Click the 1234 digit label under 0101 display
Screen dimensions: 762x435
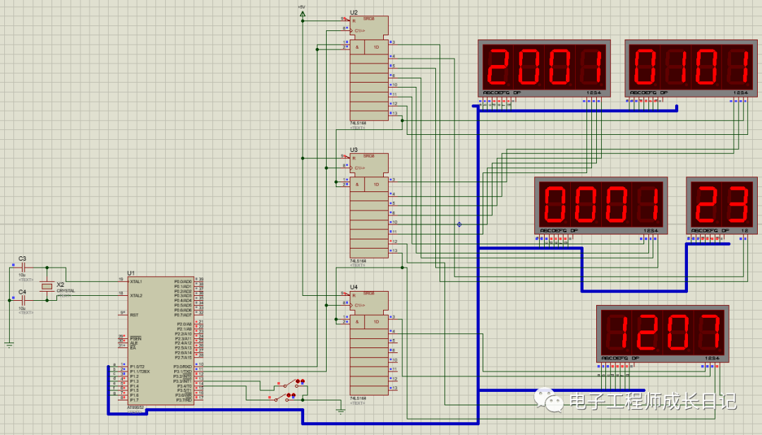740,93
